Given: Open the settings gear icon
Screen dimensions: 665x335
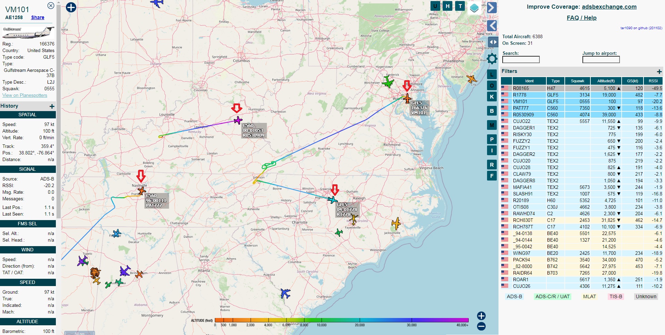Looking at the screenshot, I should point(492,59).
